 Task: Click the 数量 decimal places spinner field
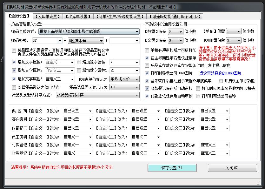(x=174, y=31)
